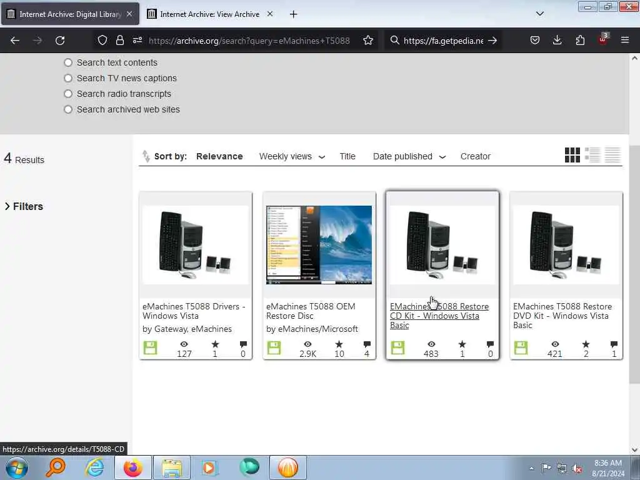Viewport: 640px width, 480px height.
Task: Click the fa.getpedia search field
Action: click(x=443, y=41)
